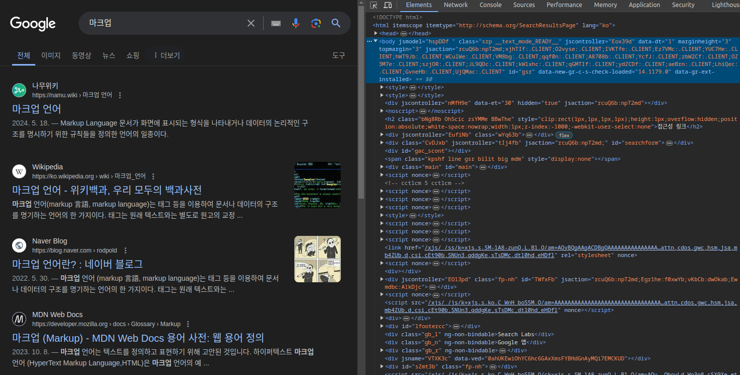Start voice search with microphone icon
The image size is (740, 375).
click(x=296, y=23)
